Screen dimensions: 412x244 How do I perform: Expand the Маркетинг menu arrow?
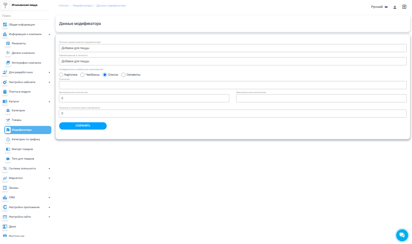[49, 178]
